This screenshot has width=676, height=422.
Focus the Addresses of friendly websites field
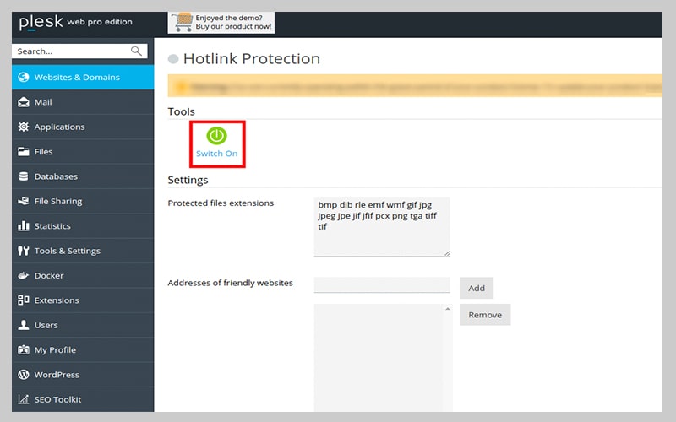point(382,285)
